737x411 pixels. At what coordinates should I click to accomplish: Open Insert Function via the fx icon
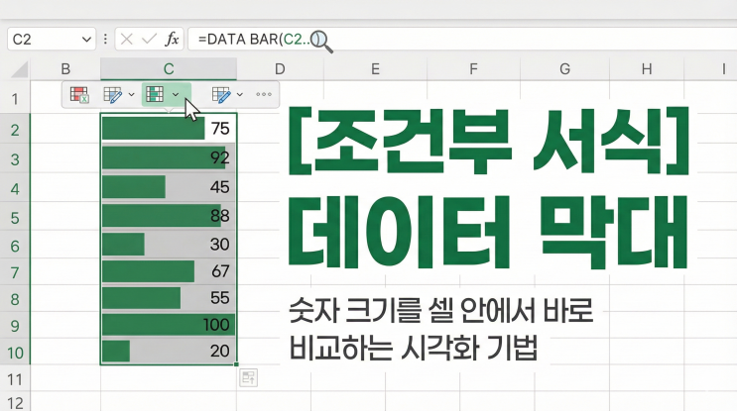click(x=172, y=39)
